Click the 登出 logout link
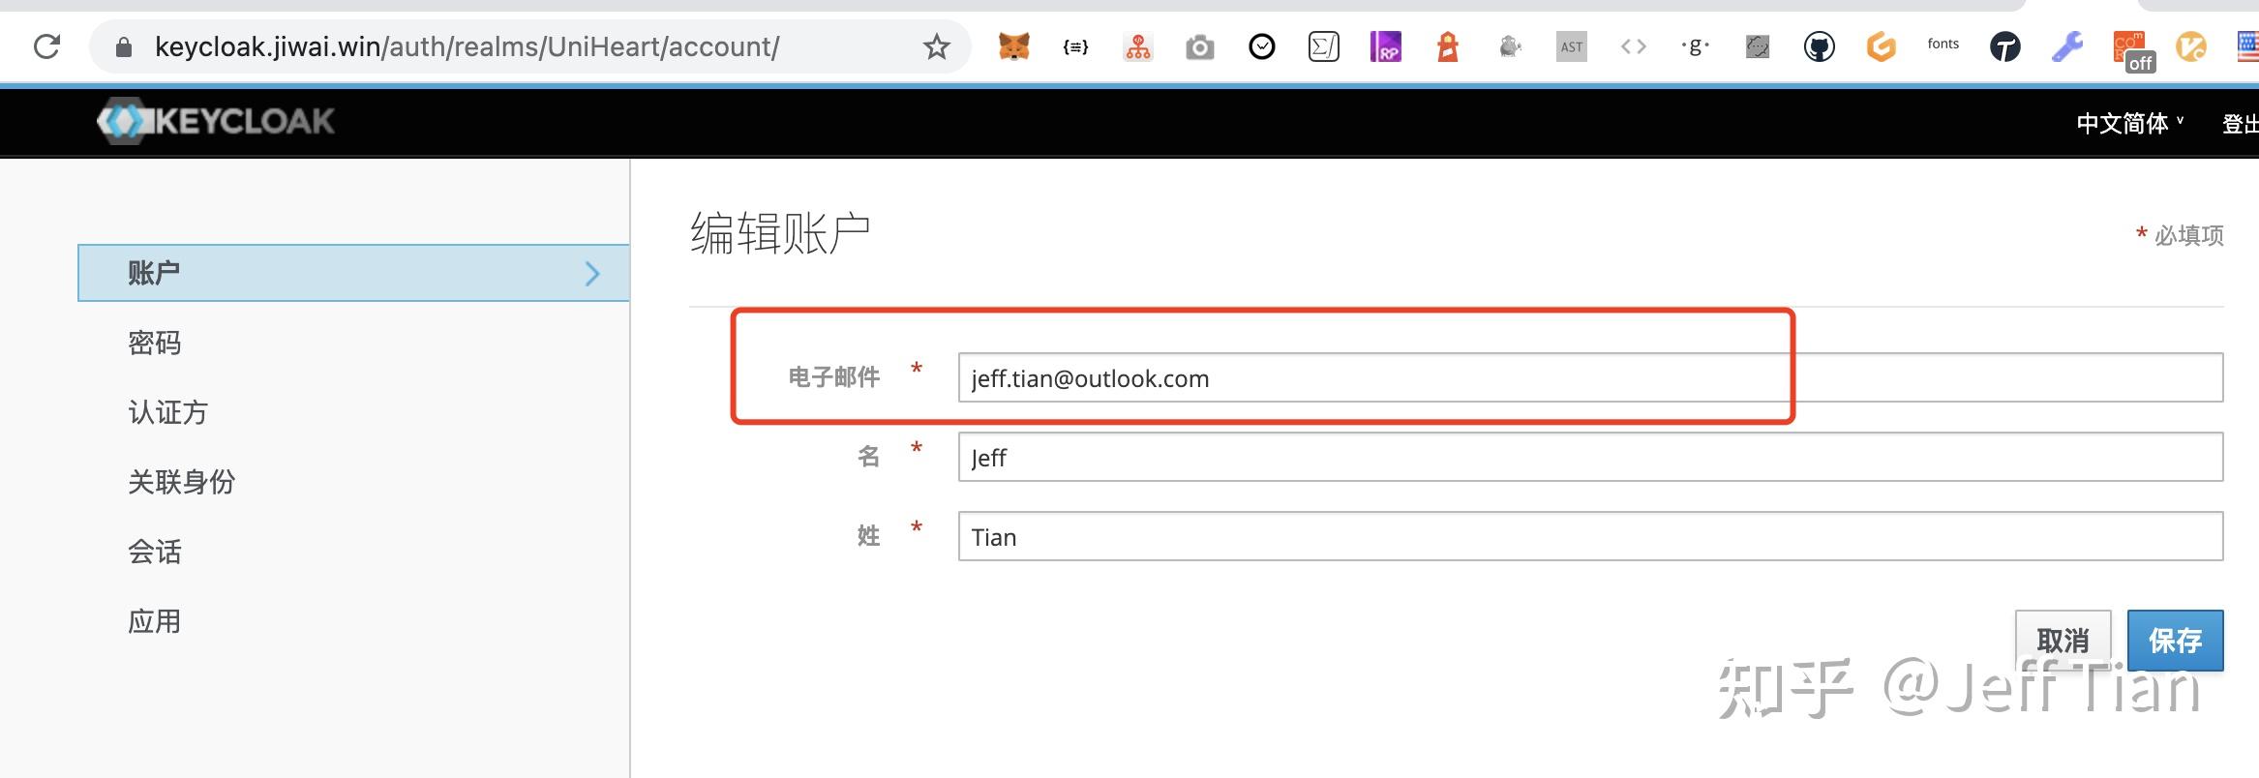 (2240, 124)
